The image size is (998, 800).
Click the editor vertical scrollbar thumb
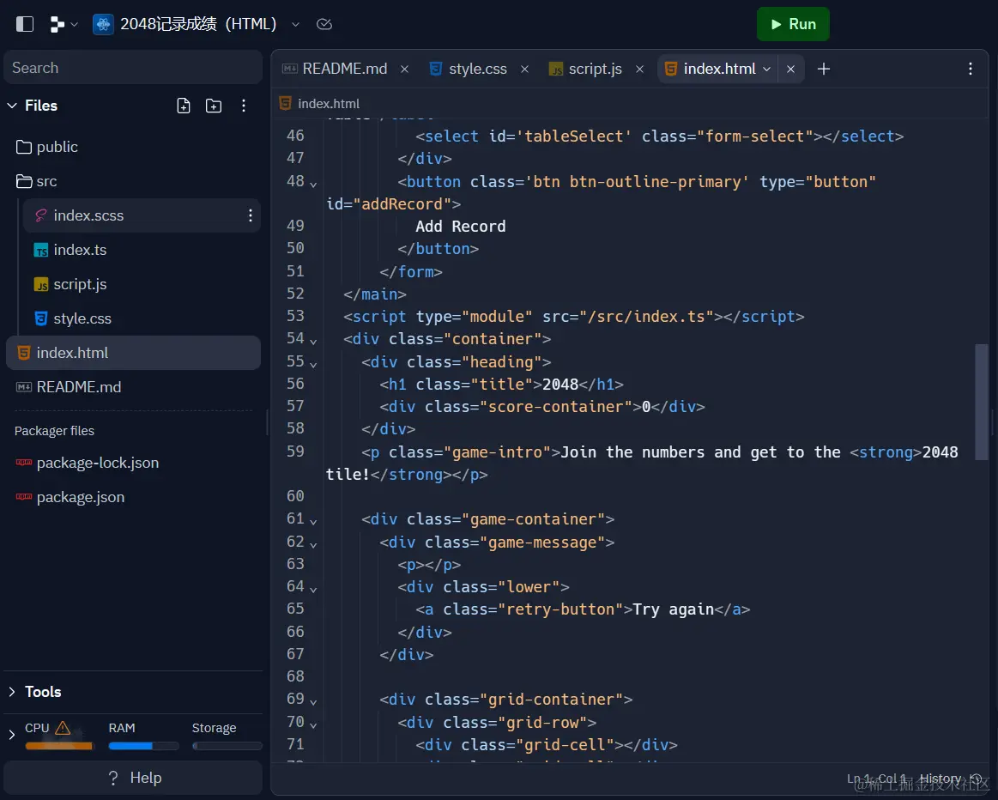[x=982, y=402]
